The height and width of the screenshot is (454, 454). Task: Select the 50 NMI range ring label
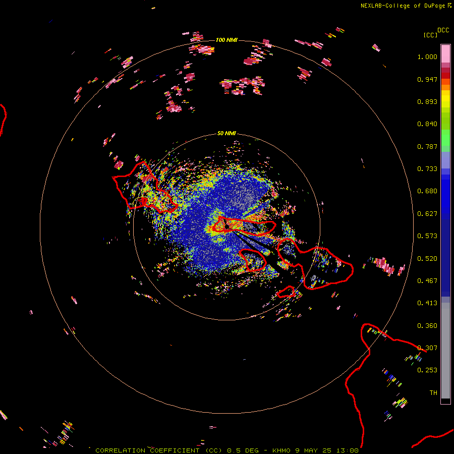pos(226,134)
